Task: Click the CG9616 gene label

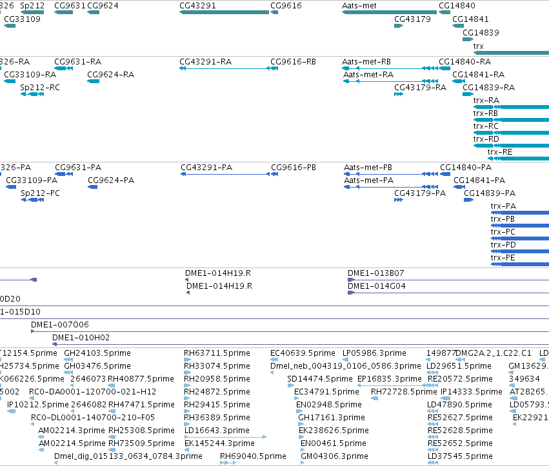Action: (x=286, y=6)
